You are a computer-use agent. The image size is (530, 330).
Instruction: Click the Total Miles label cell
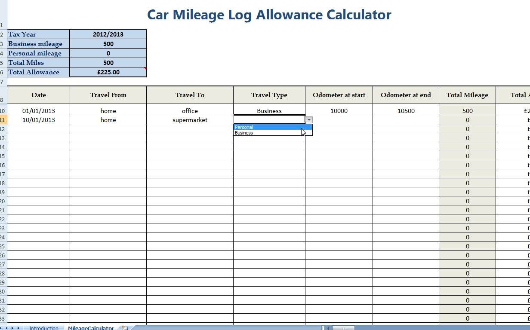pyautogui.click(x=38, y=63)
